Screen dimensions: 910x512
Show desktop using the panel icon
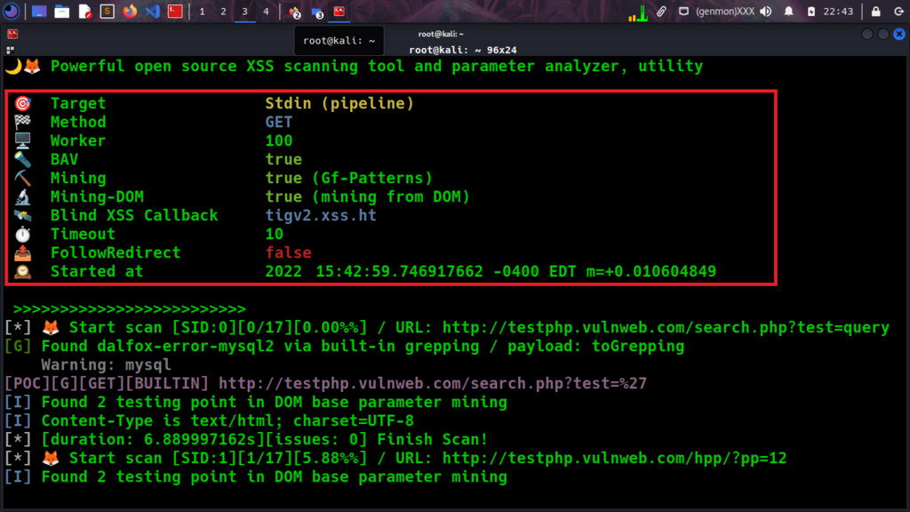click(39, 12)
